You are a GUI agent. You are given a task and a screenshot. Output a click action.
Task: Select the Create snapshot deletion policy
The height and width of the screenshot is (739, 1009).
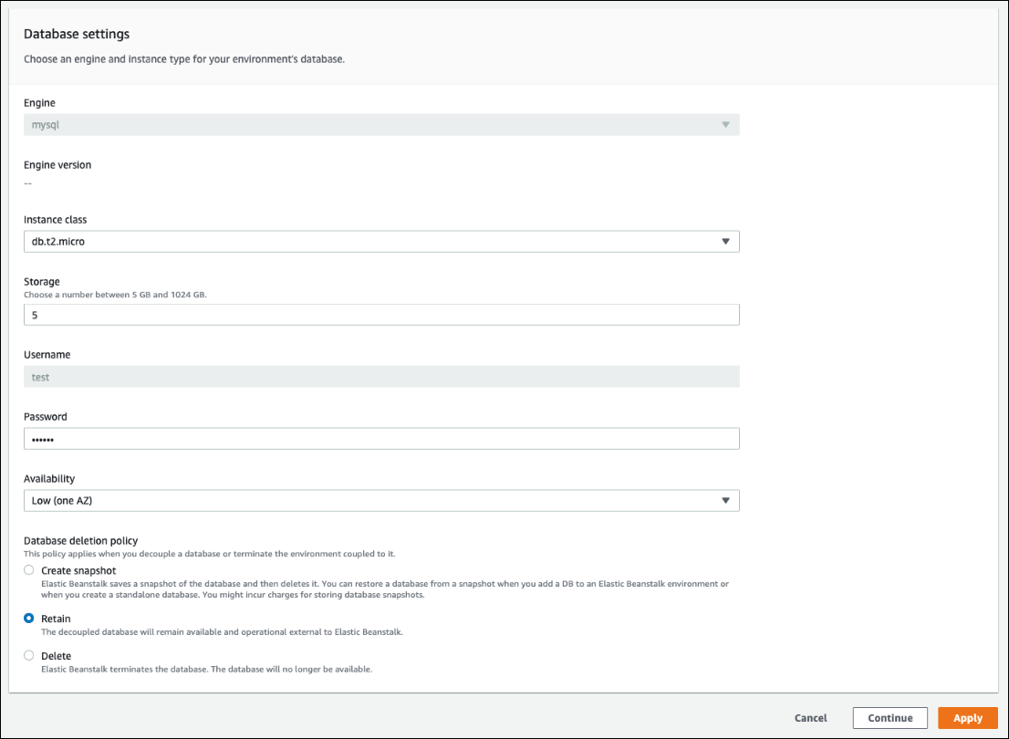pyautogui.click(x=28, y=569)
